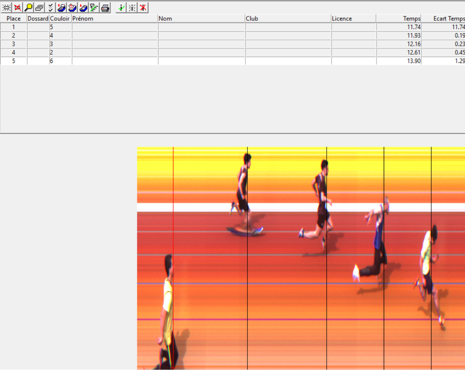
Task: Click the Prénom column header
Action: click(115, 18)
